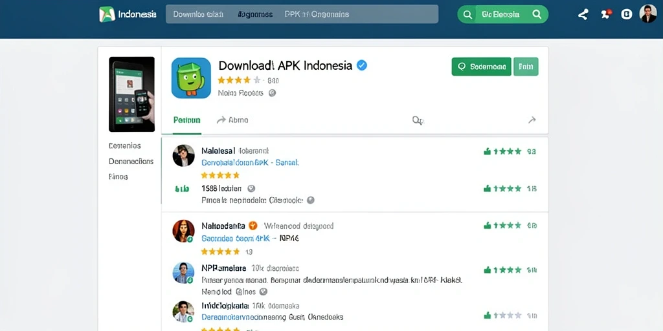Click the orange badge beside Naltoadanila
Image resolution: width=663 pixels, height=331 pixels.
point(253,226)
